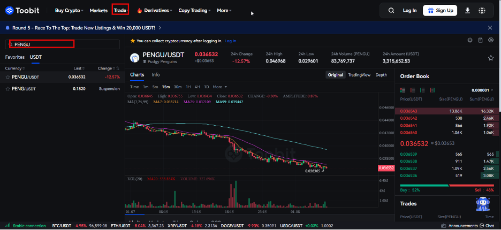Sort list by Currency column
Screen dimensions: 501x230
click(x=14, y=68)
